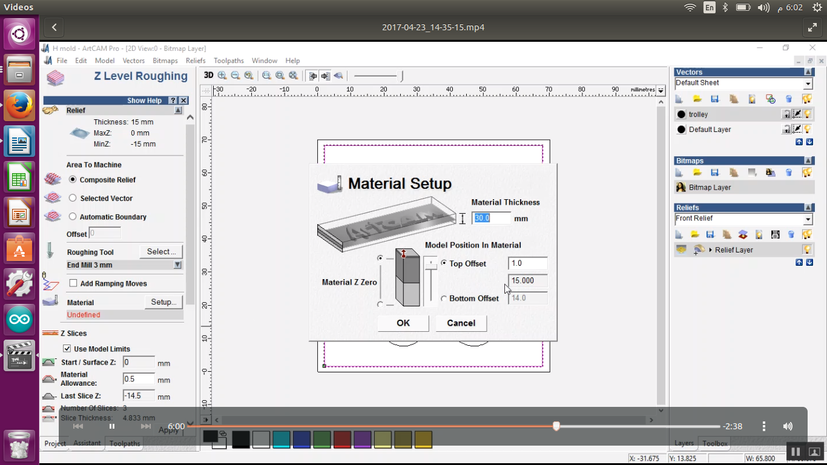This screenshot has width=827, height=465.
Task: Click the zoom in magnifier icon
Action: (222, 76)
